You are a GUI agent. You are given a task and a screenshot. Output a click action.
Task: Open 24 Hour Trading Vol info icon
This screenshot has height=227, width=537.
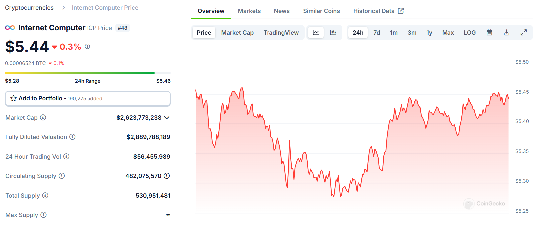[x=66, y=156]
